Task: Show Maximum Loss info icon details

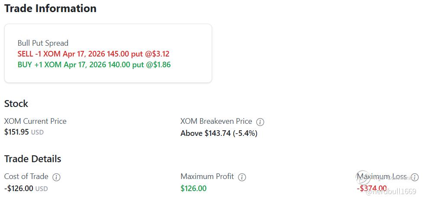Action: click(414, 177)
